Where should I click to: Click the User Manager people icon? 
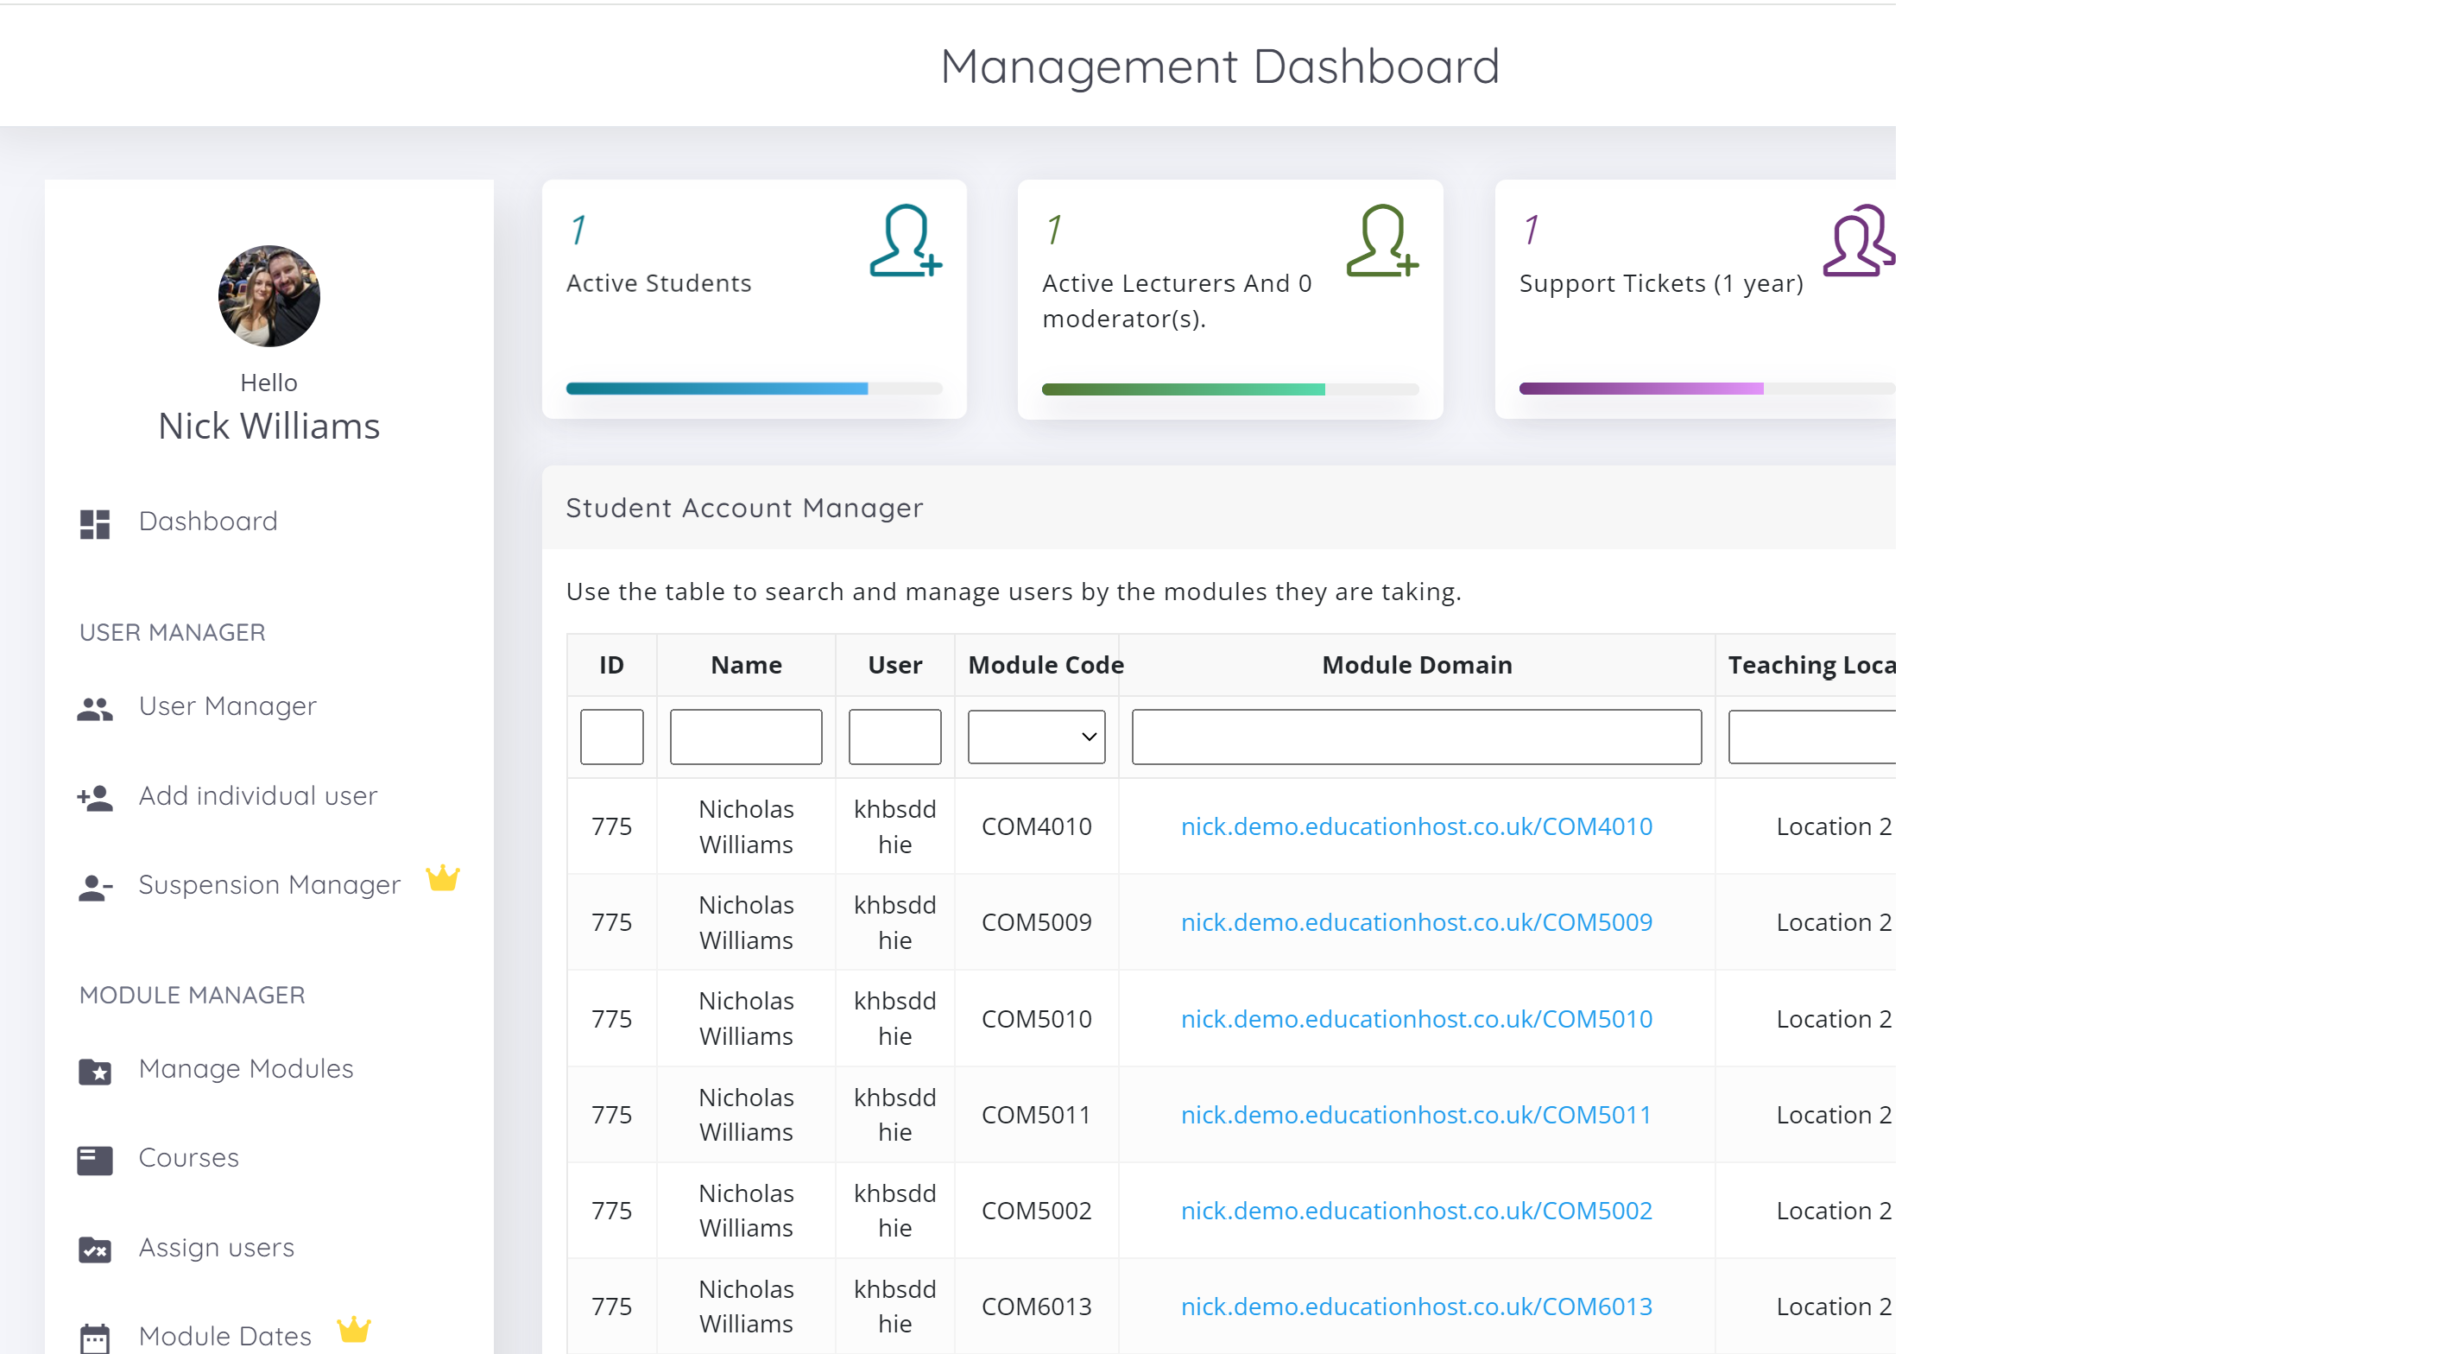(95, 708)
